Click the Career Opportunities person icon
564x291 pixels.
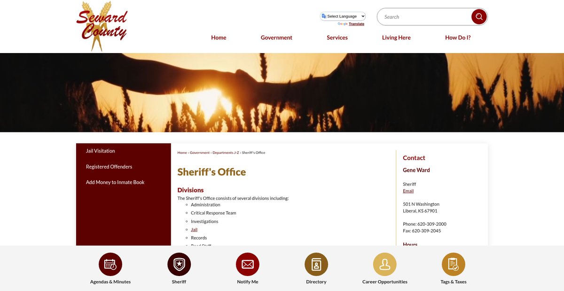pos(385,264)
